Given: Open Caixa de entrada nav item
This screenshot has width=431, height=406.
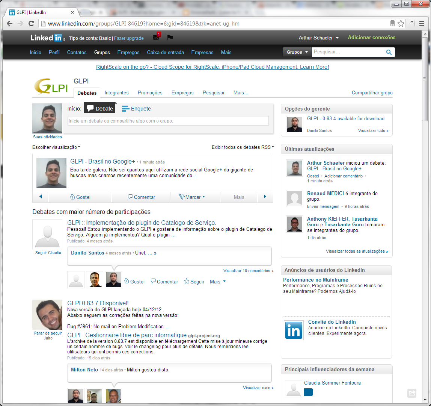Looking at the screenshot, I should pyautogui.click(x=166, y=52).
